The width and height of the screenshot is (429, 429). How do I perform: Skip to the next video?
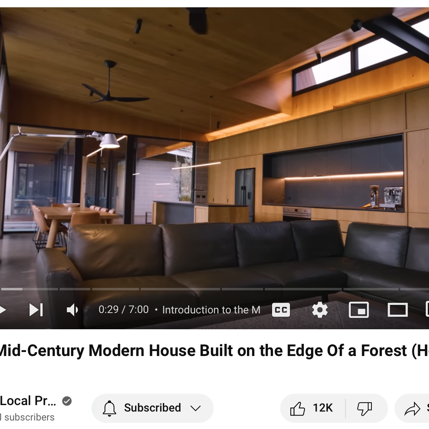(36, 310)
